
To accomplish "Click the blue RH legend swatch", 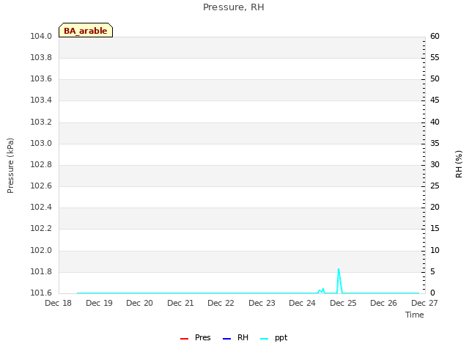I will pos(226,339).
